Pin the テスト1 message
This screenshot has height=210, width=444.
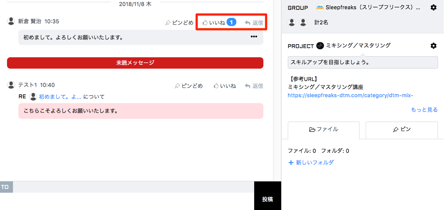click(x=189, y=86)
